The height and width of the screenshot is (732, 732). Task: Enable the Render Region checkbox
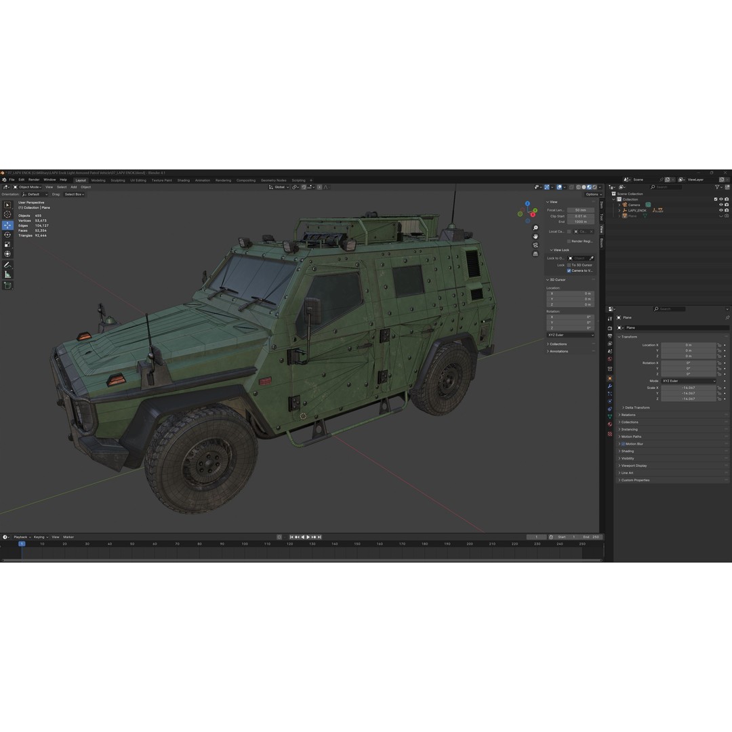(569, 241)
